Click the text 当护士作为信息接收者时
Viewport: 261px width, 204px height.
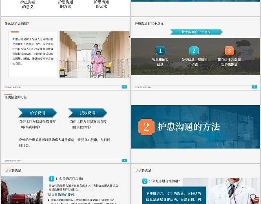pos(38,121)
